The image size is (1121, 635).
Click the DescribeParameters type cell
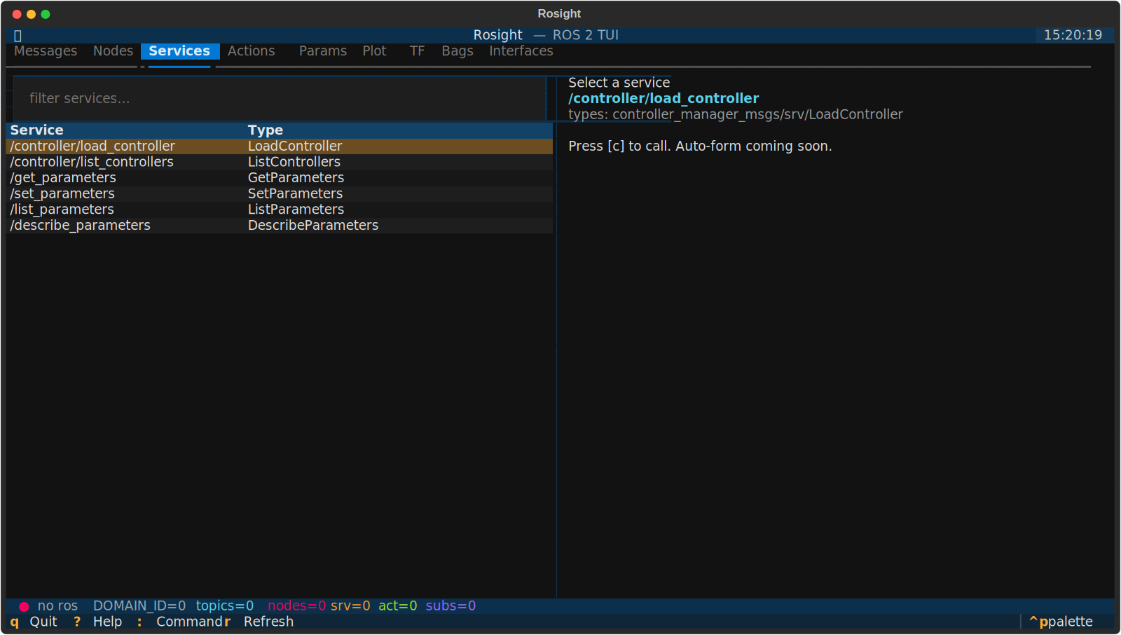(313, 226)
